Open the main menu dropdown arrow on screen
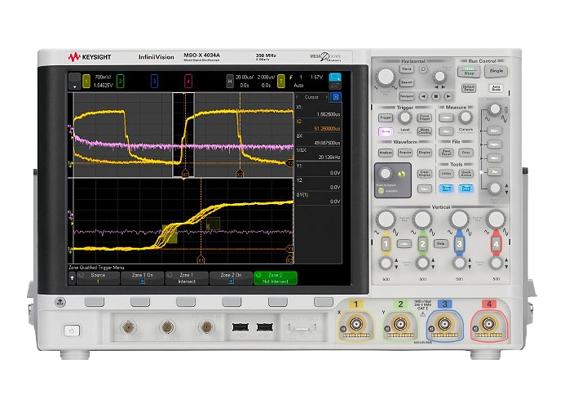565x408 pixels. coord(74,82)
